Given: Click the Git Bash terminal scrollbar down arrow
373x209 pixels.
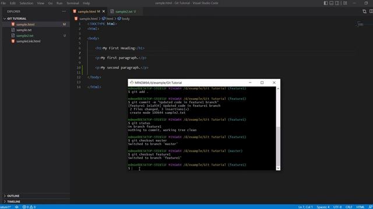Looking at the screenshot, I should point(278,168).
